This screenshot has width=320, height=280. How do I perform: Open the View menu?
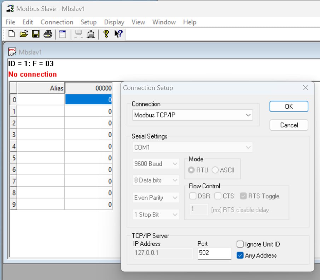tap(138, 22)
